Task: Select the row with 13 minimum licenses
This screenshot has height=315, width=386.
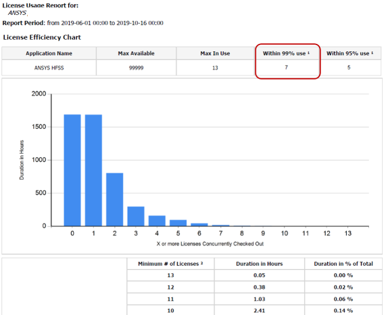Action: coord(255,275)
